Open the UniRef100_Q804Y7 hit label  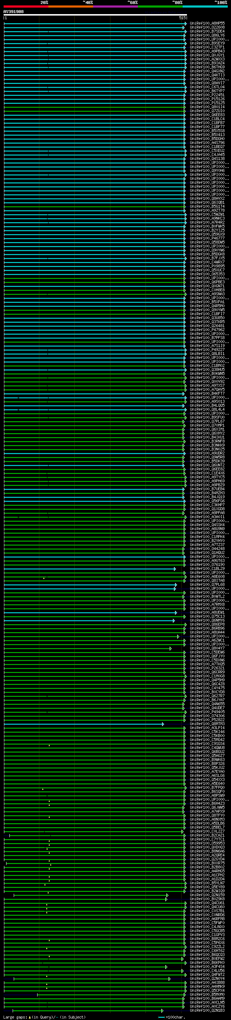coord(207,648)
